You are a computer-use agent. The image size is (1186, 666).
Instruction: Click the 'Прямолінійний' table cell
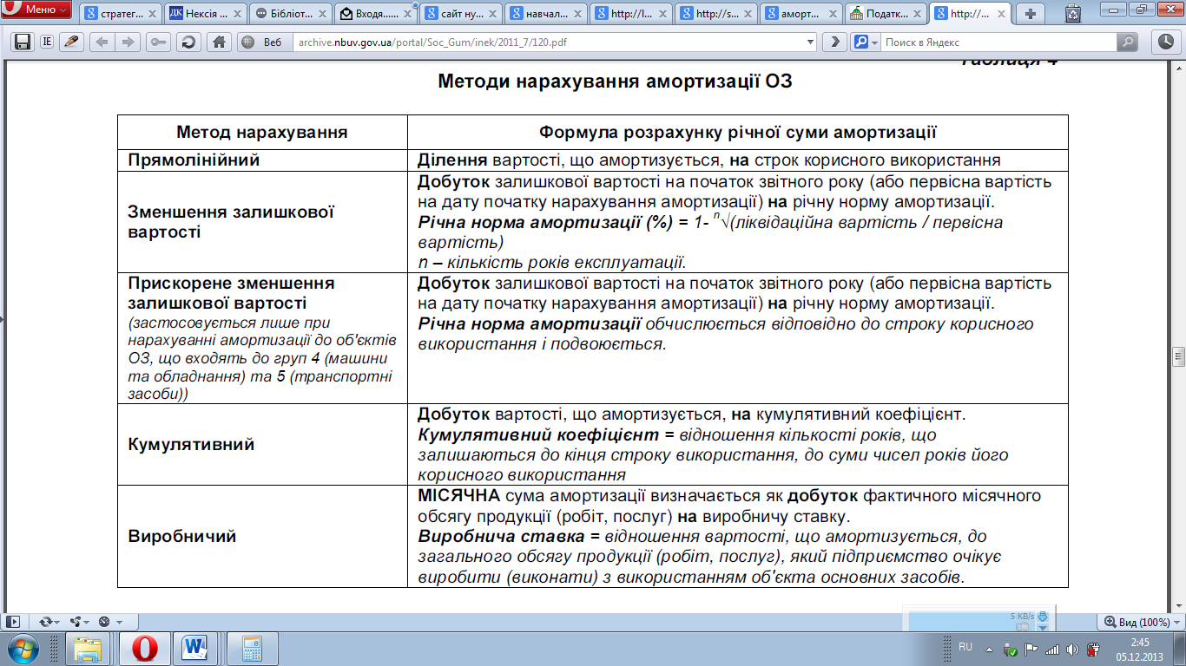262,160
